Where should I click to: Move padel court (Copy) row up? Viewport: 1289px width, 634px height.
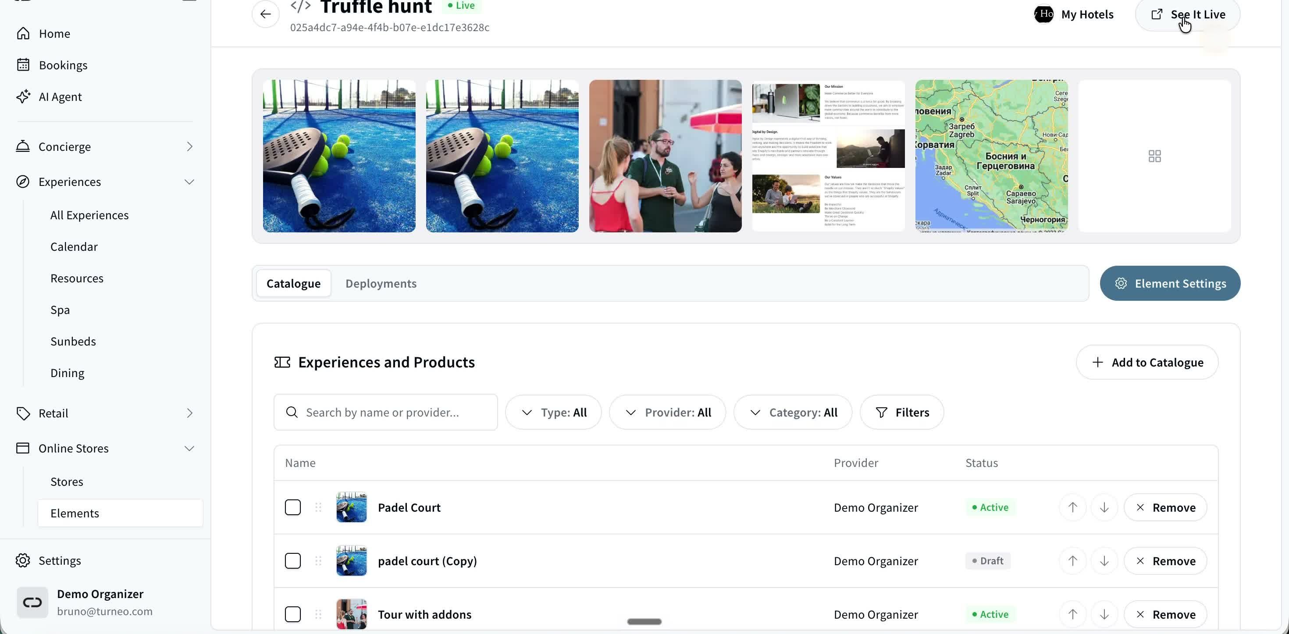coord(1072,561)
